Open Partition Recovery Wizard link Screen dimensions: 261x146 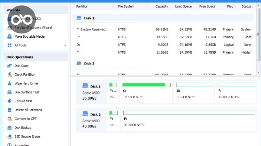tap(33, 28)
